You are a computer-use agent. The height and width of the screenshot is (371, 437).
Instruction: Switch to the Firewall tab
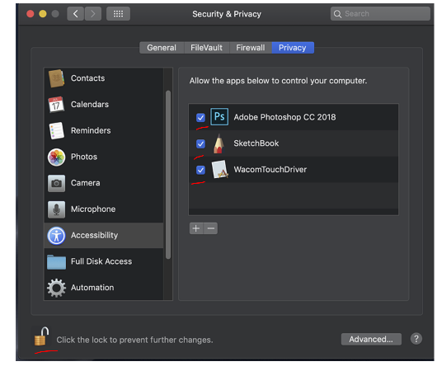[x=251, y=48]
